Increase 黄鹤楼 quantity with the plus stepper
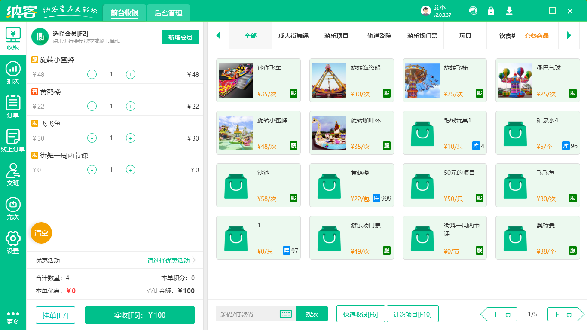The width and height of the screenshot is (587, 330). [130, 106]
